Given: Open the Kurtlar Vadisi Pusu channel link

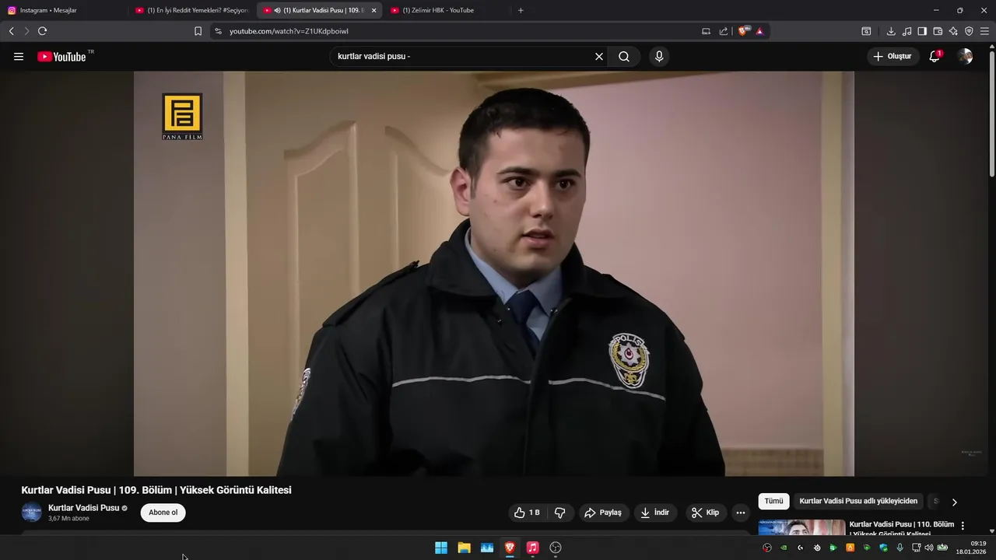Looking at the screenshot, I should [83, 508].
